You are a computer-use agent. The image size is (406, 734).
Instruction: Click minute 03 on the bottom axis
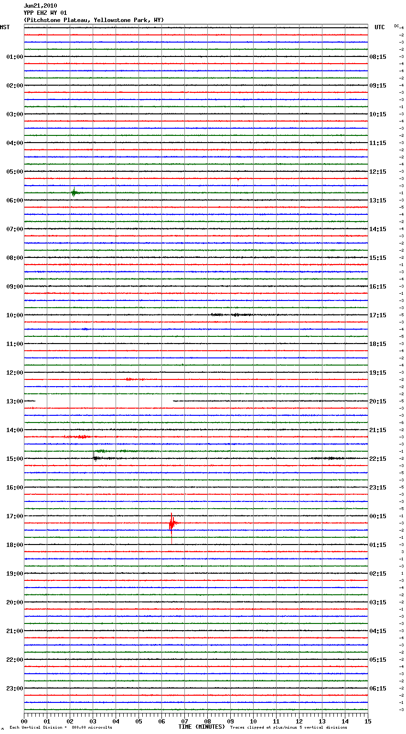93,721
